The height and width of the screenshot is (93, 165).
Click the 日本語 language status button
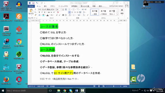coord(52,86)
